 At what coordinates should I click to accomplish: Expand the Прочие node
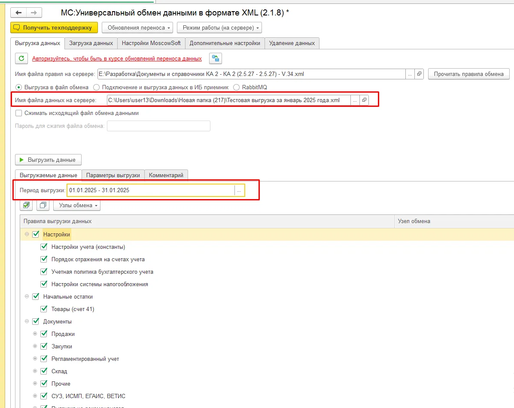[x=35, y=384]
